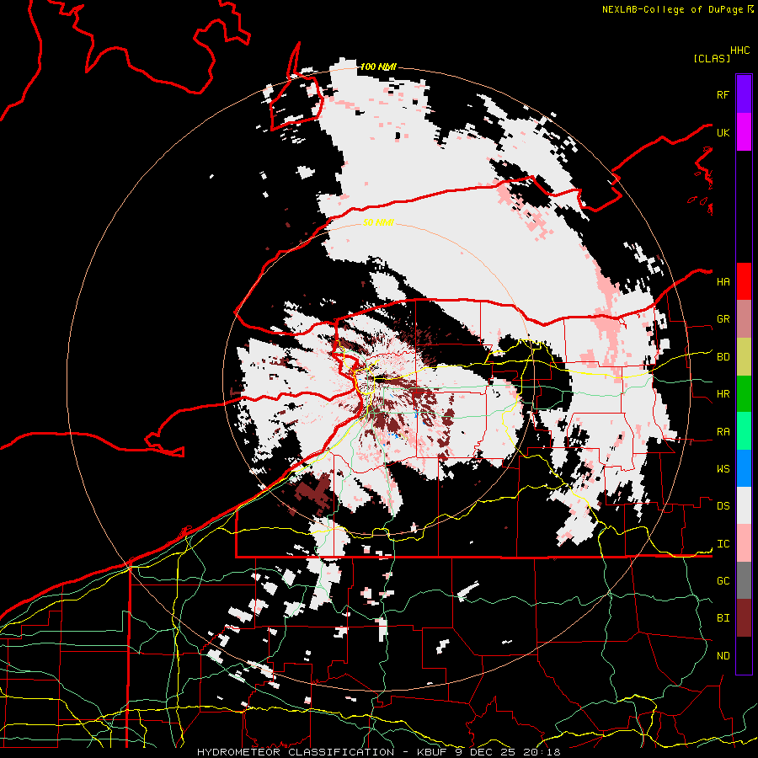Click the BD legend label
This screenshot has height=758, width=758.
pyautogui.click(x=723, y=356)
